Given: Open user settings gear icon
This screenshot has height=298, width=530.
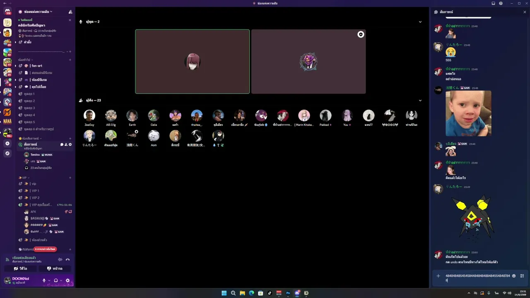Looking at the screenshot, I should coord(68,280).
